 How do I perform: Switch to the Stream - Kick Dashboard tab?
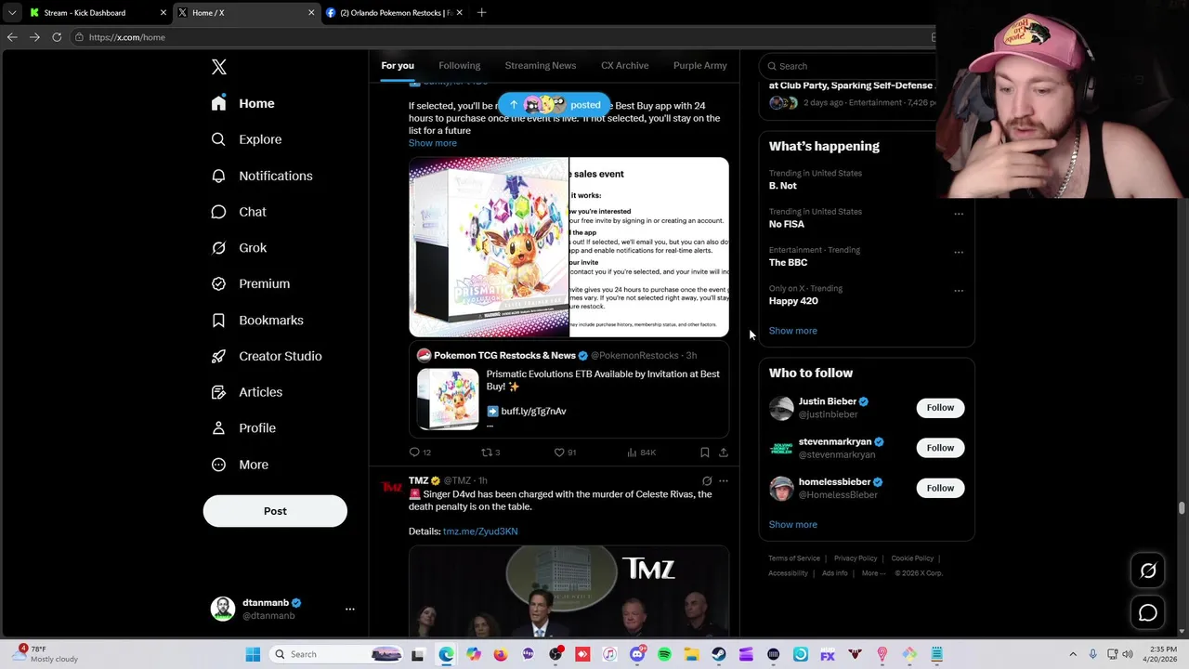(x=98, y=13)
